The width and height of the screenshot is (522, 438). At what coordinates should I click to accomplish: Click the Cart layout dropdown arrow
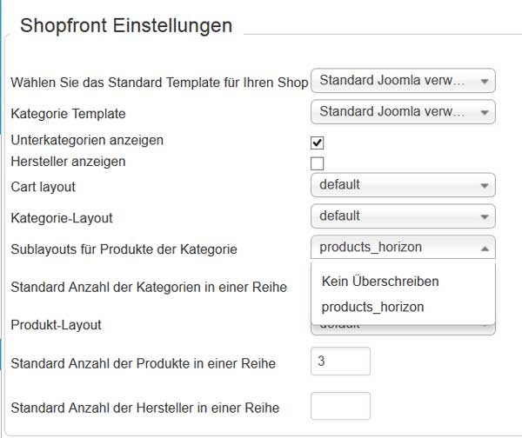[485, 186]
